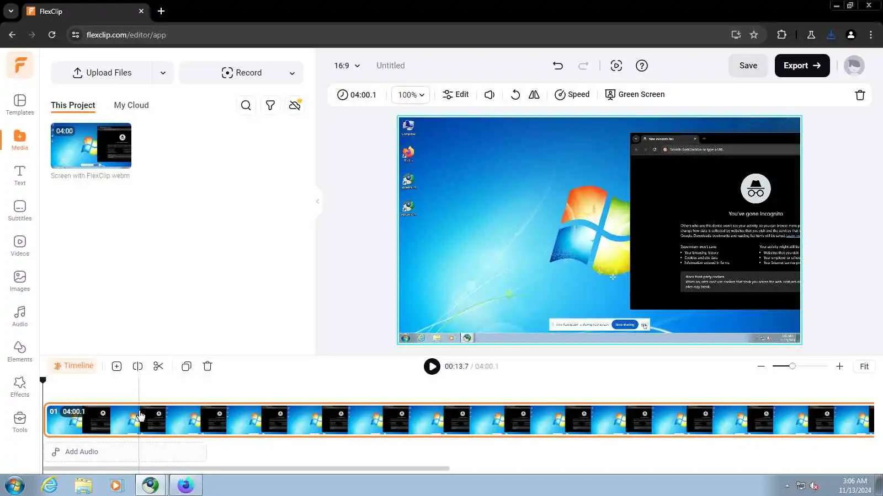Delete the clip using toolbar trash icon
Screen dimensions: 883x496
[860, 95]
